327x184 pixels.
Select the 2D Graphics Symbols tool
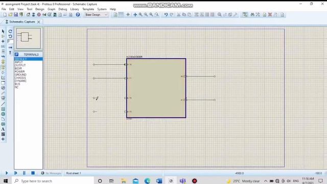[3, 134]
